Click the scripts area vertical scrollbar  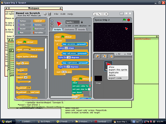click(90, 61)
